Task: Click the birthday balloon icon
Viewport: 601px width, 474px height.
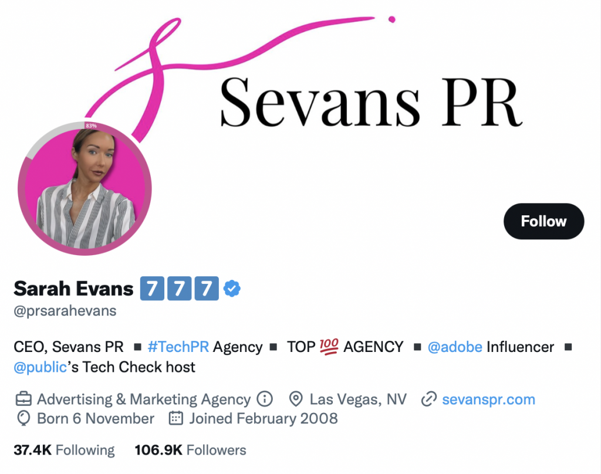Action: (23, 418)
